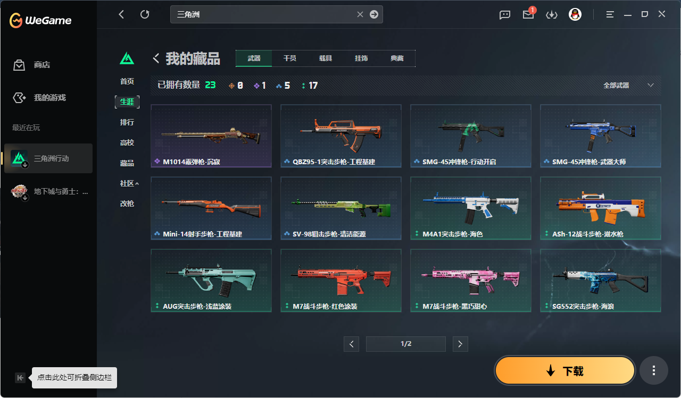Screen dimensions: 681x398
Task: Open the Mini-14射手步枪-工程基建 weapon card
Action: (x=211, y=208)
